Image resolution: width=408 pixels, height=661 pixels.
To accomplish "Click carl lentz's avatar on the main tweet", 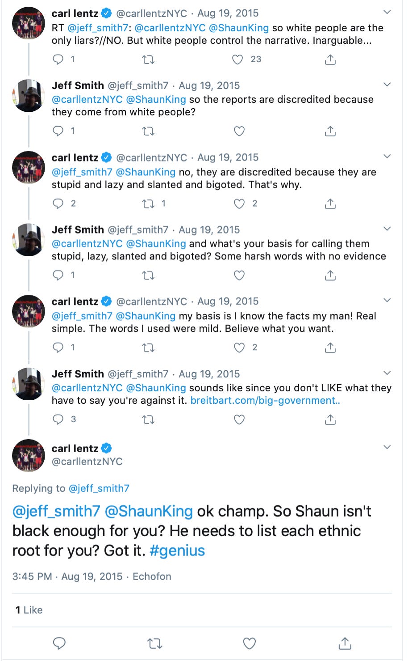I will tap(29, 455).
